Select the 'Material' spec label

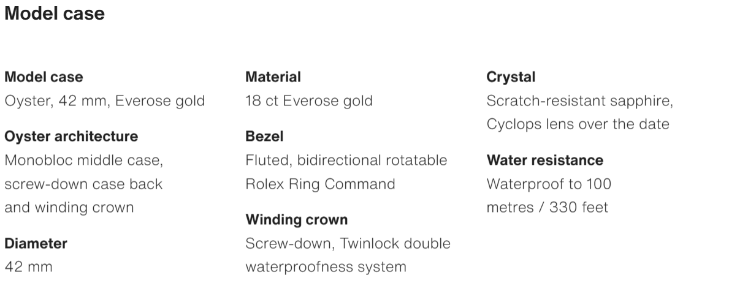[x=273, y=77]
